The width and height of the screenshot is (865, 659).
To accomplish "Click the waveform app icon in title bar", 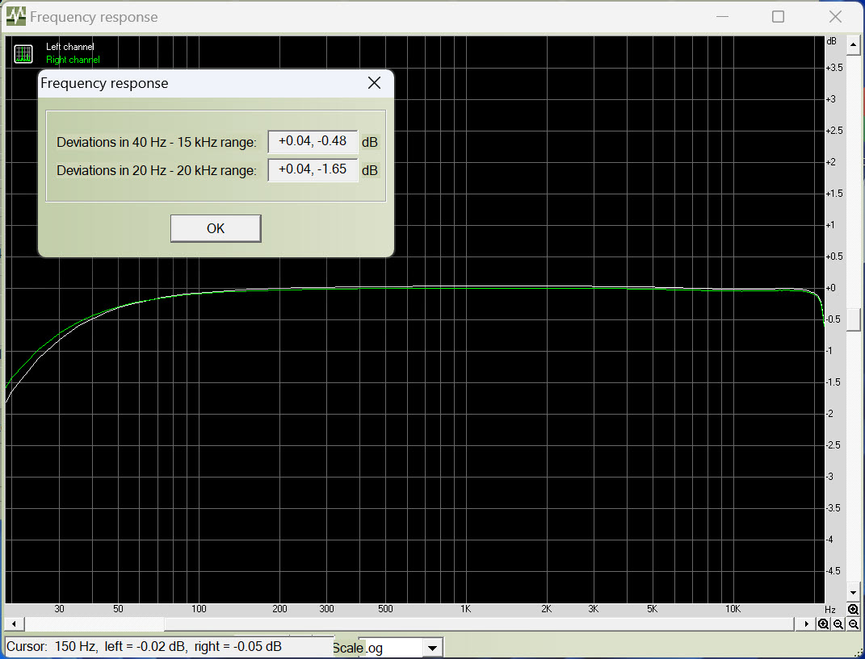I will pyautogui.click(x=16, y=16).
